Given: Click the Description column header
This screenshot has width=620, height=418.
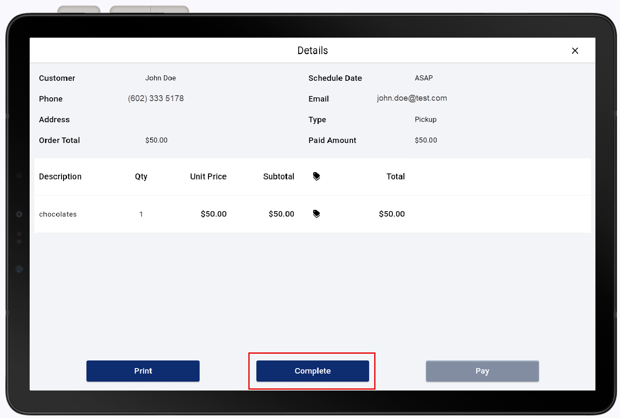Looking at the screenshot, I should point(60,176).
